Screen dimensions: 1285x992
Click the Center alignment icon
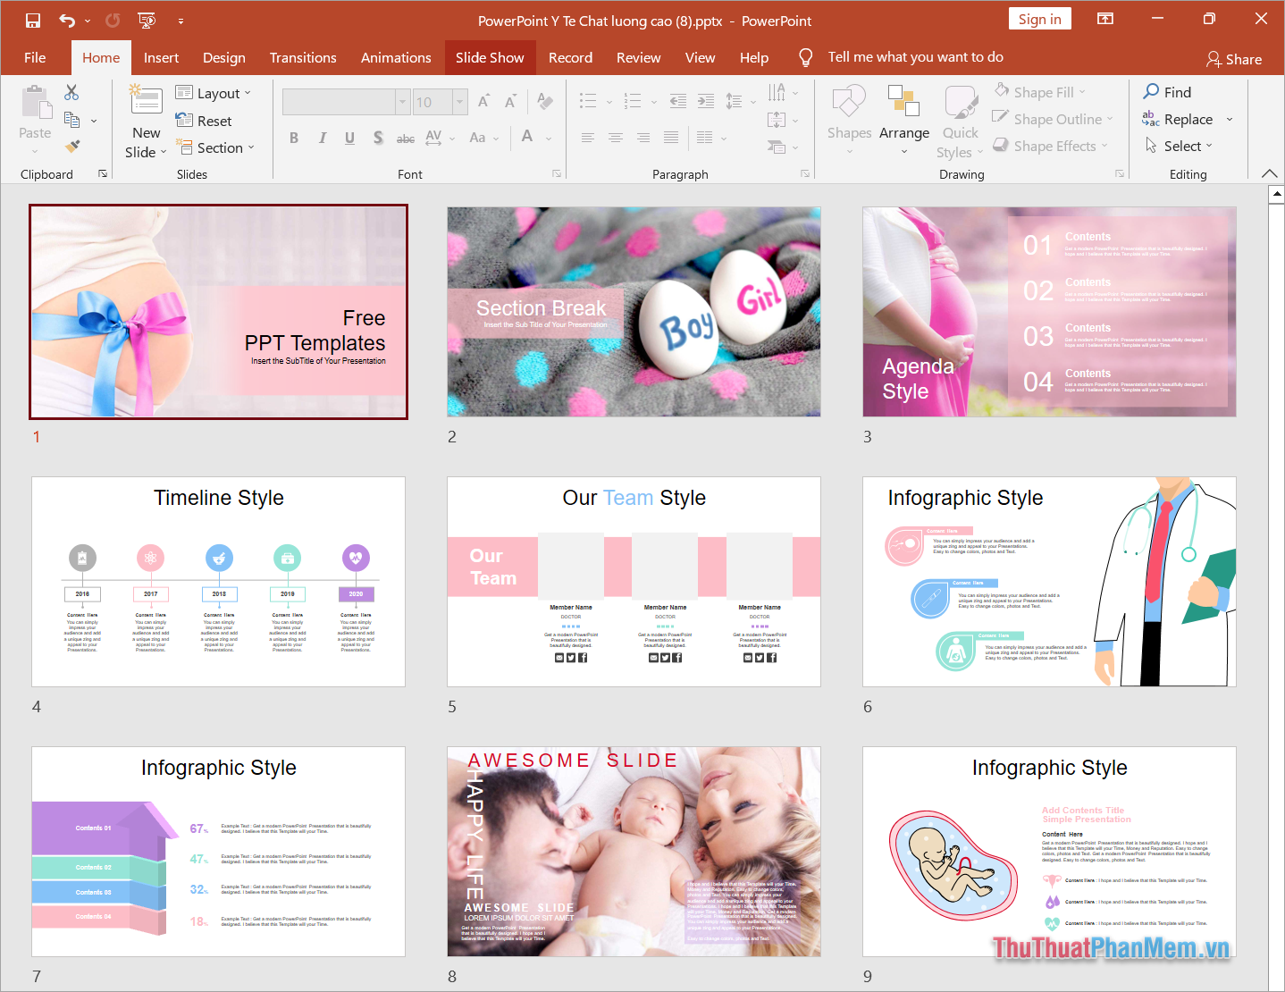point(616,137)
